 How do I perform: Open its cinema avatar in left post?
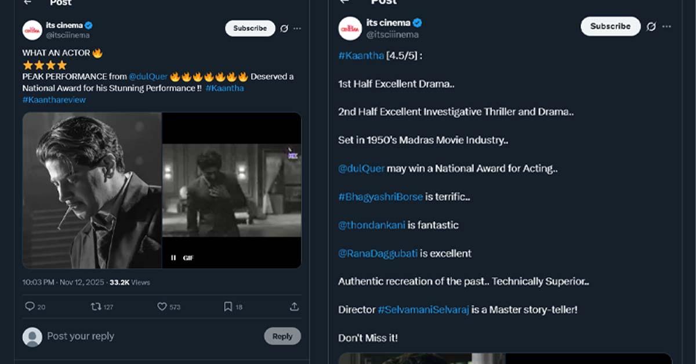[x=32, y=30]
